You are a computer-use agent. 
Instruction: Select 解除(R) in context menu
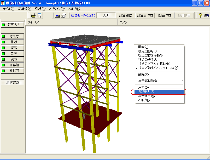[159, 74]
